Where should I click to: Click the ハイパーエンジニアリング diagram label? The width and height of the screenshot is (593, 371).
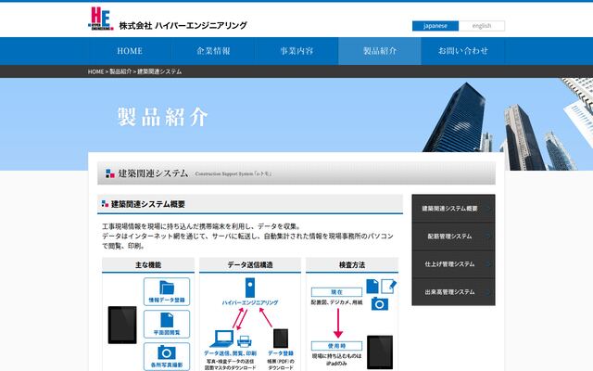click(250, 303)
